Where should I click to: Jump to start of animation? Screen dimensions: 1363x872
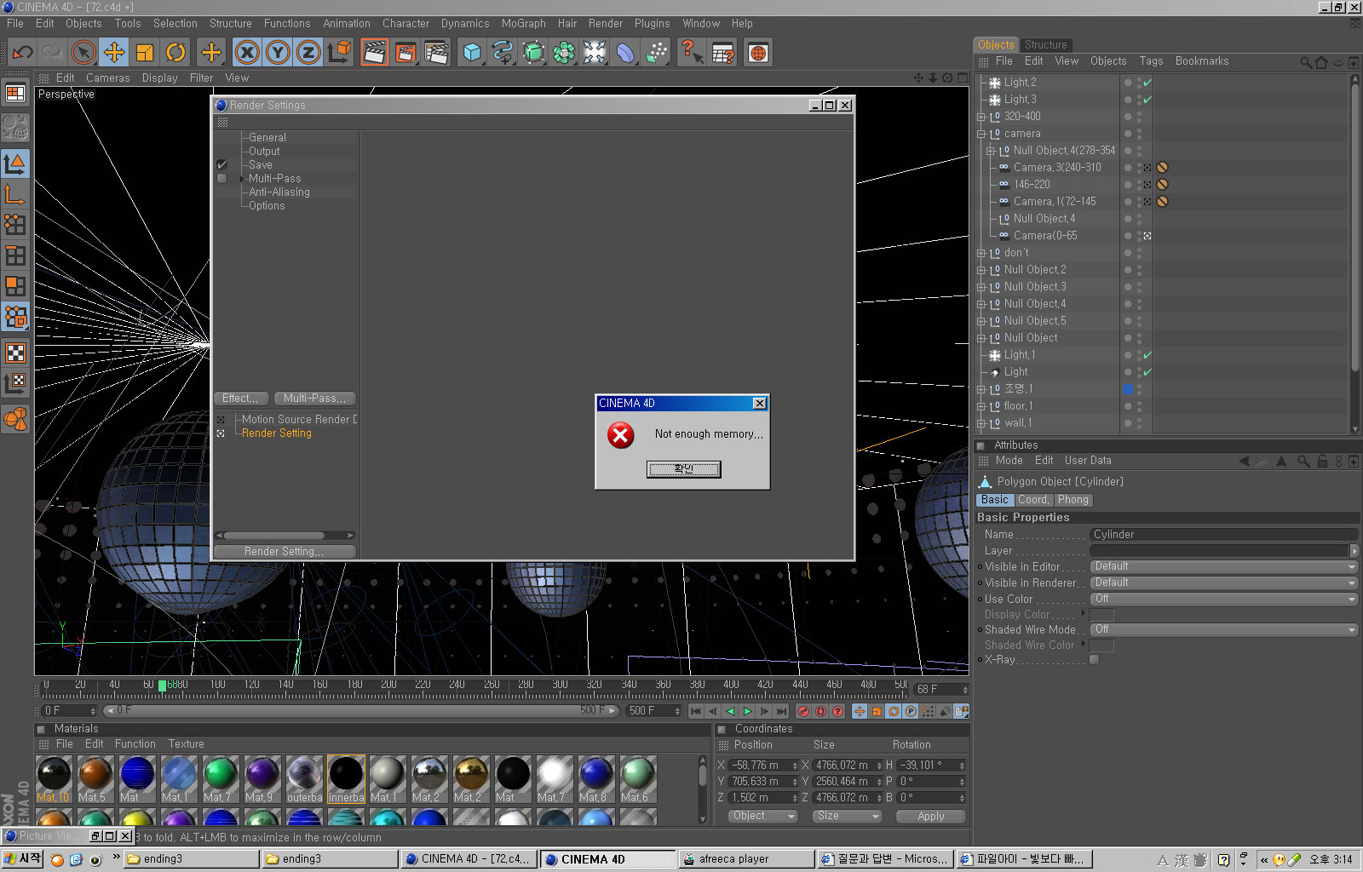point(696,711)
